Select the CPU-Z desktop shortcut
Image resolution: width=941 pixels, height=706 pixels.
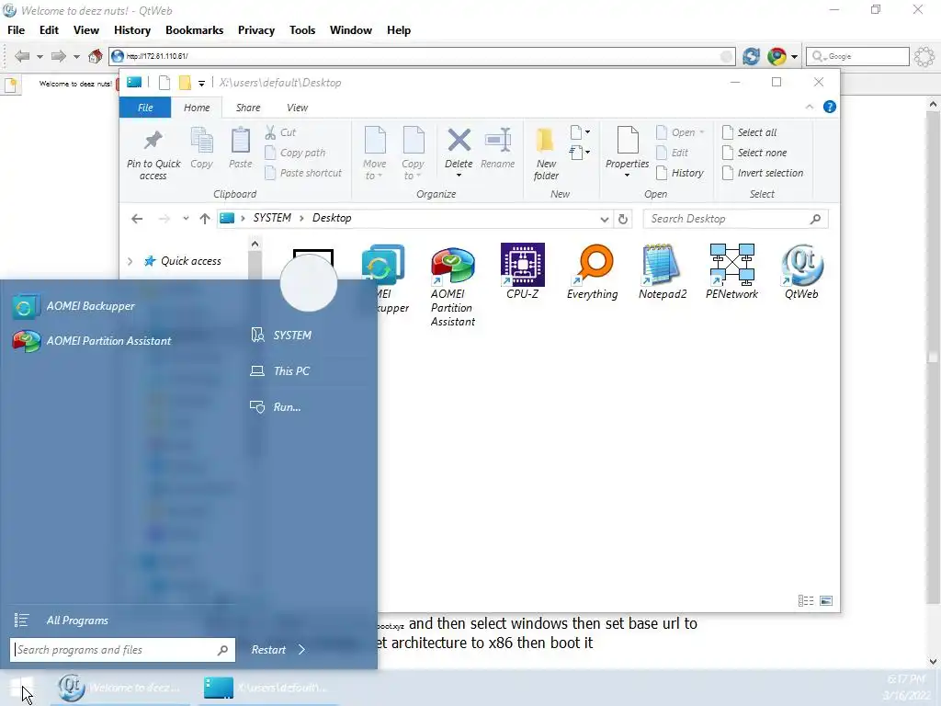(523, 271)
